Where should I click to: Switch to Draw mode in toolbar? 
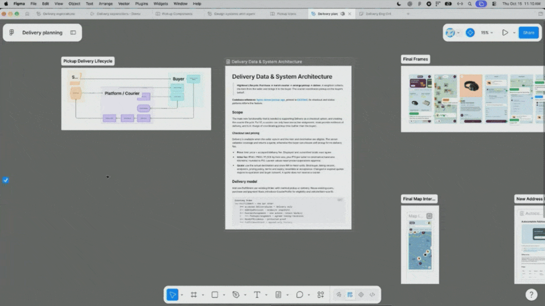tap(339, 295)
